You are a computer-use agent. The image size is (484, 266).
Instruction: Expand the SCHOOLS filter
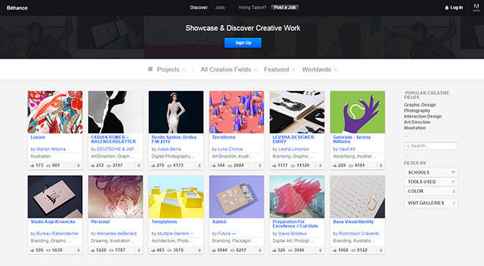coord(431,172)
